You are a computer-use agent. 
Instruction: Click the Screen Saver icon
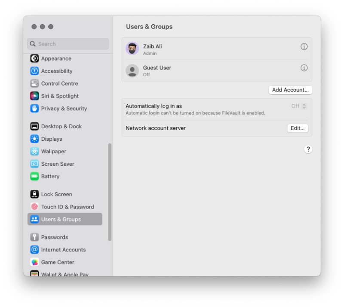tap(34, 164)
